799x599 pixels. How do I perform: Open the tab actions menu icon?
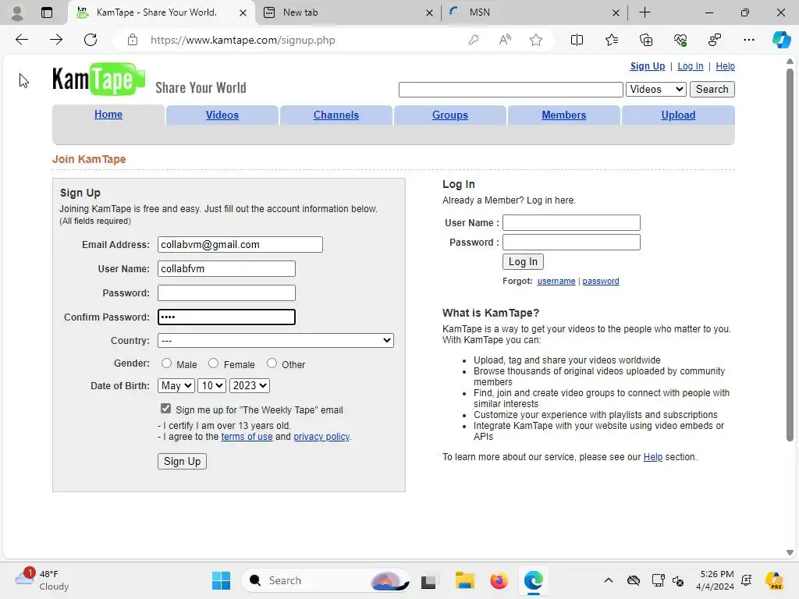tap(47, 12)
